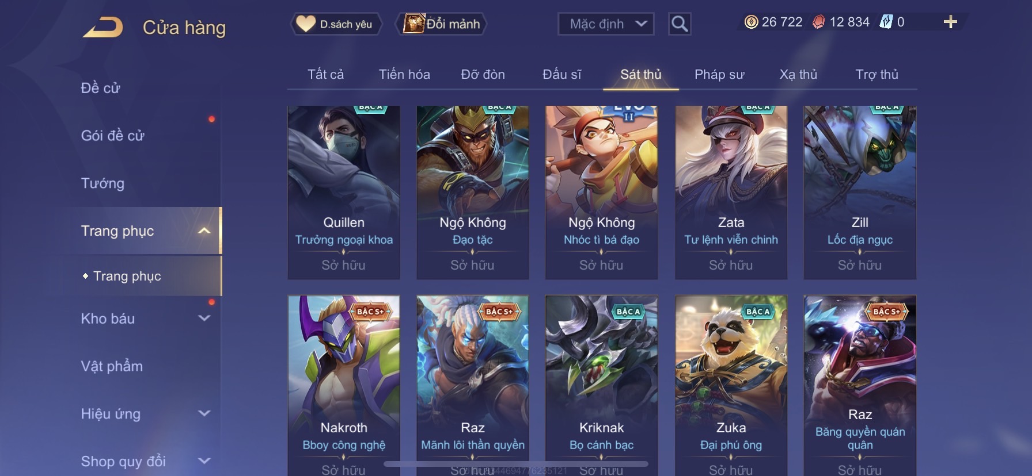This screenshot has width=1032, height=476.
Task: Expand the Kho báu sidebar section
Action: (204, 318)
